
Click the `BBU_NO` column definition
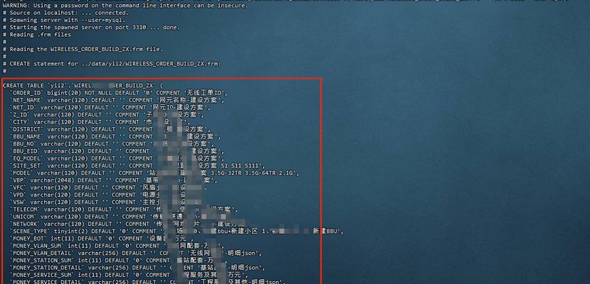[113, 143]
